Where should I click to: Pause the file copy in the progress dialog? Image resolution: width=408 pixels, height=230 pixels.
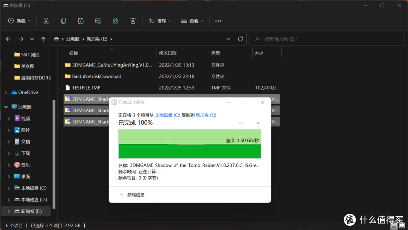[x=241, y=123]
